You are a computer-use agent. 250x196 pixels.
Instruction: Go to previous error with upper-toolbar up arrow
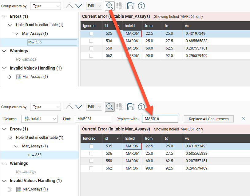coord(69,6)
